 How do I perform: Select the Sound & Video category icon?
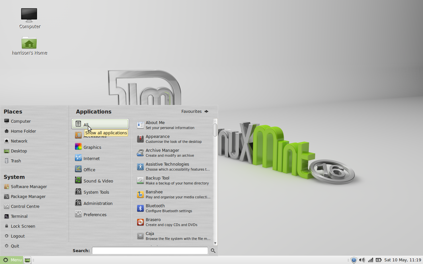pos(78,180)
